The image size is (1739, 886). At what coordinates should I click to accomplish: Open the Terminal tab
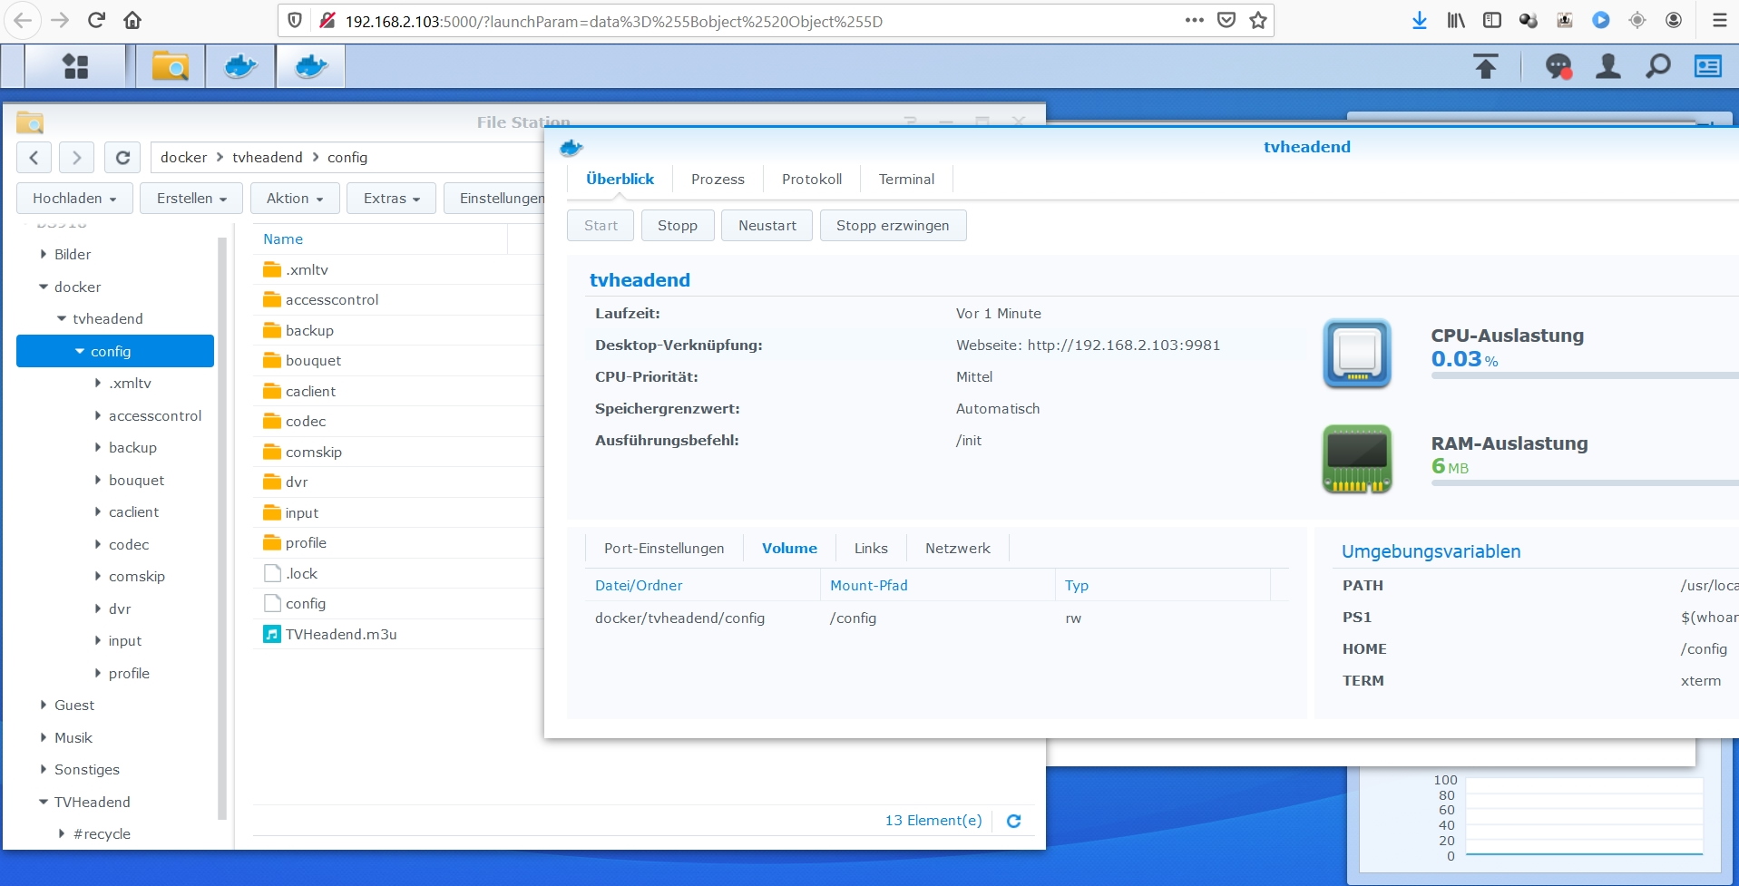[x=906, y=180]
